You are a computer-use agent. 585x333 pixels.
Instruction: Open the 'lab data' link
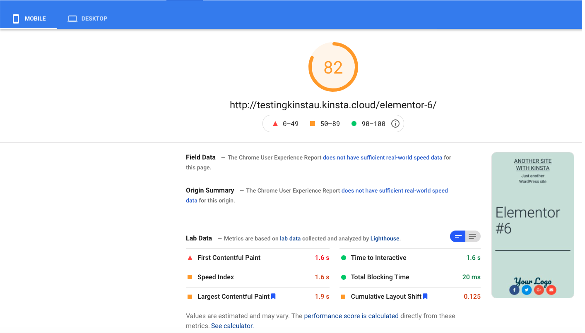click(290, 238)
